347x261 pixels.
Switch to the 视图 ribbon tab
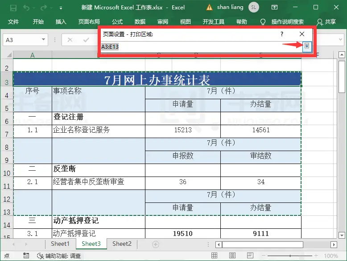[x=186, y=21]
